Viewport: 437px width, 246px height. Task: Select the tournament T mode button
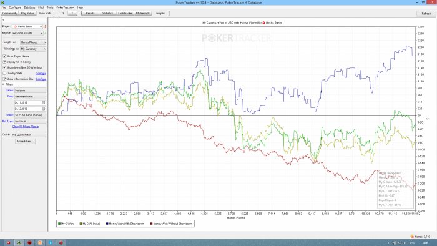72,13
